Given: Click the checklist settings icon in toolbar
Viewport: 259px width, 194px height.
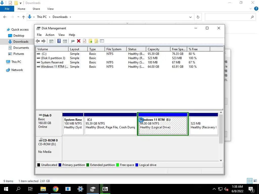Looking at the screenshot, I should click(102, 41).
